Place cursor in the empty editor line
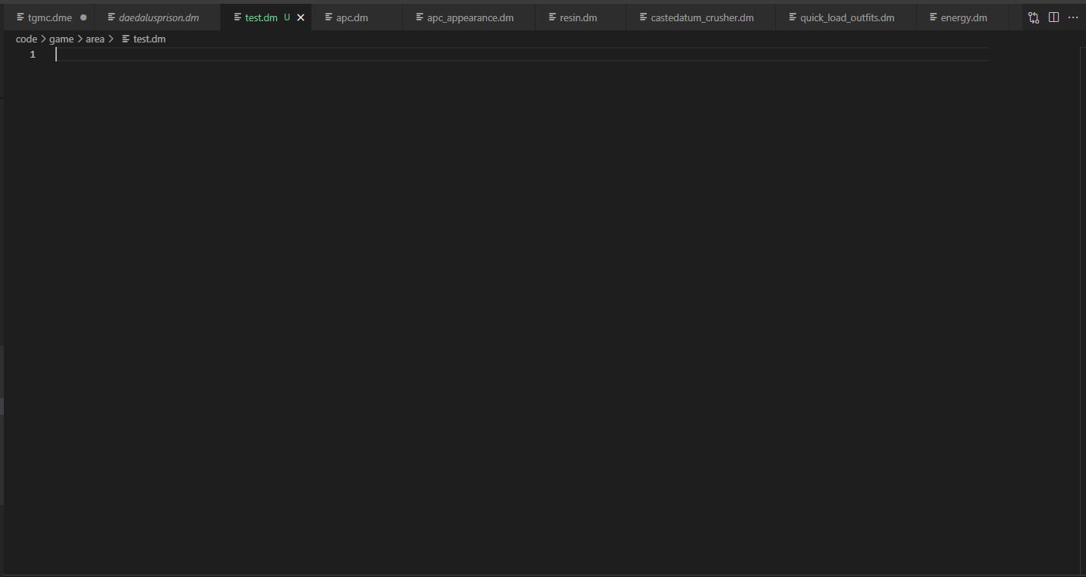Image resolution: width=1086 pixels, height=577 pixels. tap(522, 55)
